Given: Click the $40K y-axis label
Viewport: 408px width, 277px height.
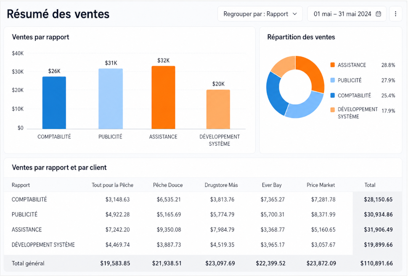Looking at the screenshot, I should 18,53.
